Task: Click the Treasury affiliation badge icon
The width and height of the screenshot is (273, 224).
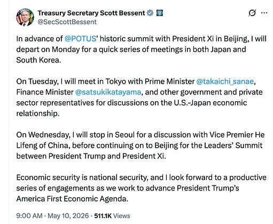Action: pos(160,13)
